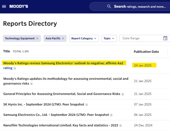Click lock icon beside General Principles report
This screenshot has width=170, height=131.
pyautogui.click(x=123, y=94)
